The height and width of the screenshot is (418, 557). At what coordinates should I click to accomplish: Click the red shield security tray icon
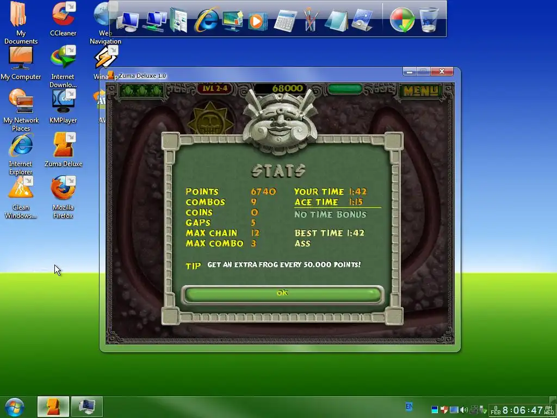pyautogui.click(x=444, y=410)
